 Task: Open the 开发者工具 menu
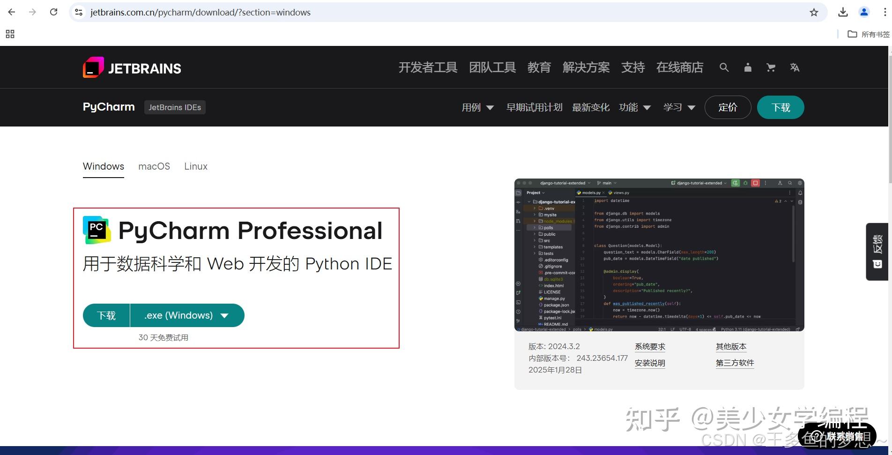(427, 67)
